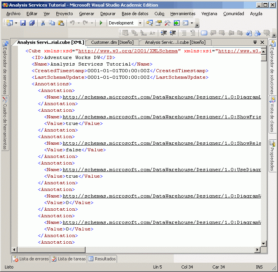Open the Editar menu
This screenshot has height=272, width=278.
coord(32,14)
